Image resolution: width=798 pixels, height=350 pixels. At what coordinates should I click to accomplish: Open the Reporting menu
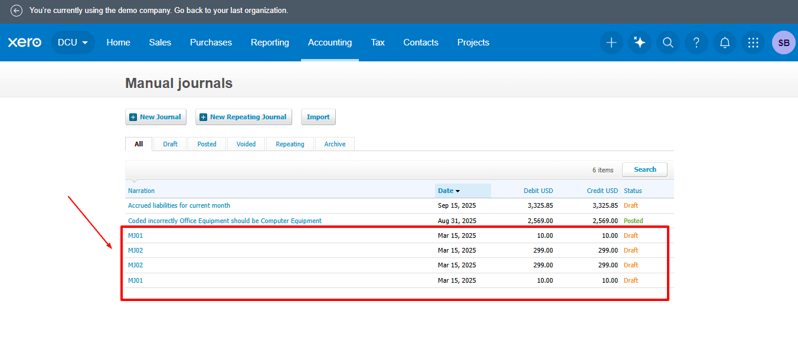click(x=270, y=42)
